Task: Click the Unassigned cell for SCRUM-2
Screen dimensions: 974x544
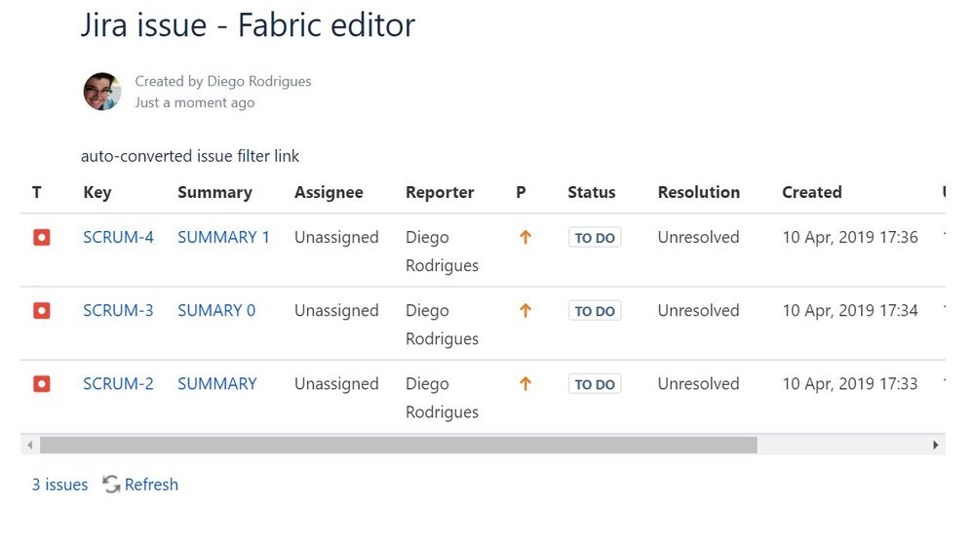Action: 336,384
